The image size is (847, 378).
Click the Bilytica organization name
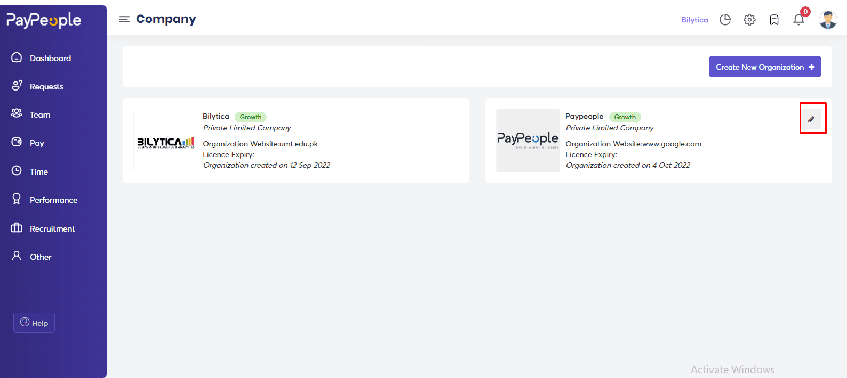tap(216, 116)
